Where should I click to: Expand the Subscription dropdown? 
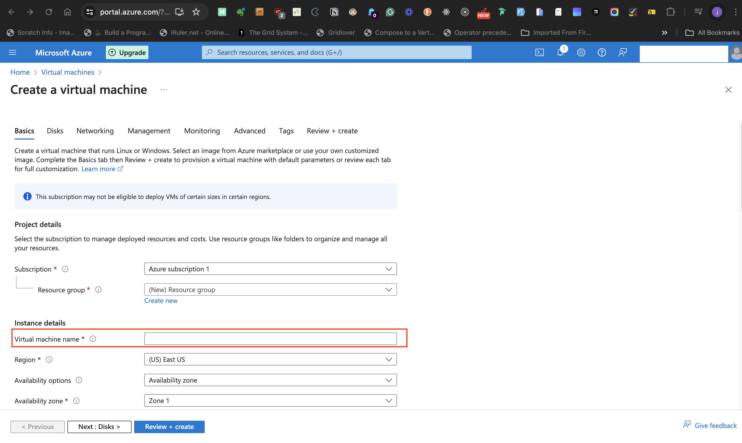pyautogui.click(x=270, y=269)
